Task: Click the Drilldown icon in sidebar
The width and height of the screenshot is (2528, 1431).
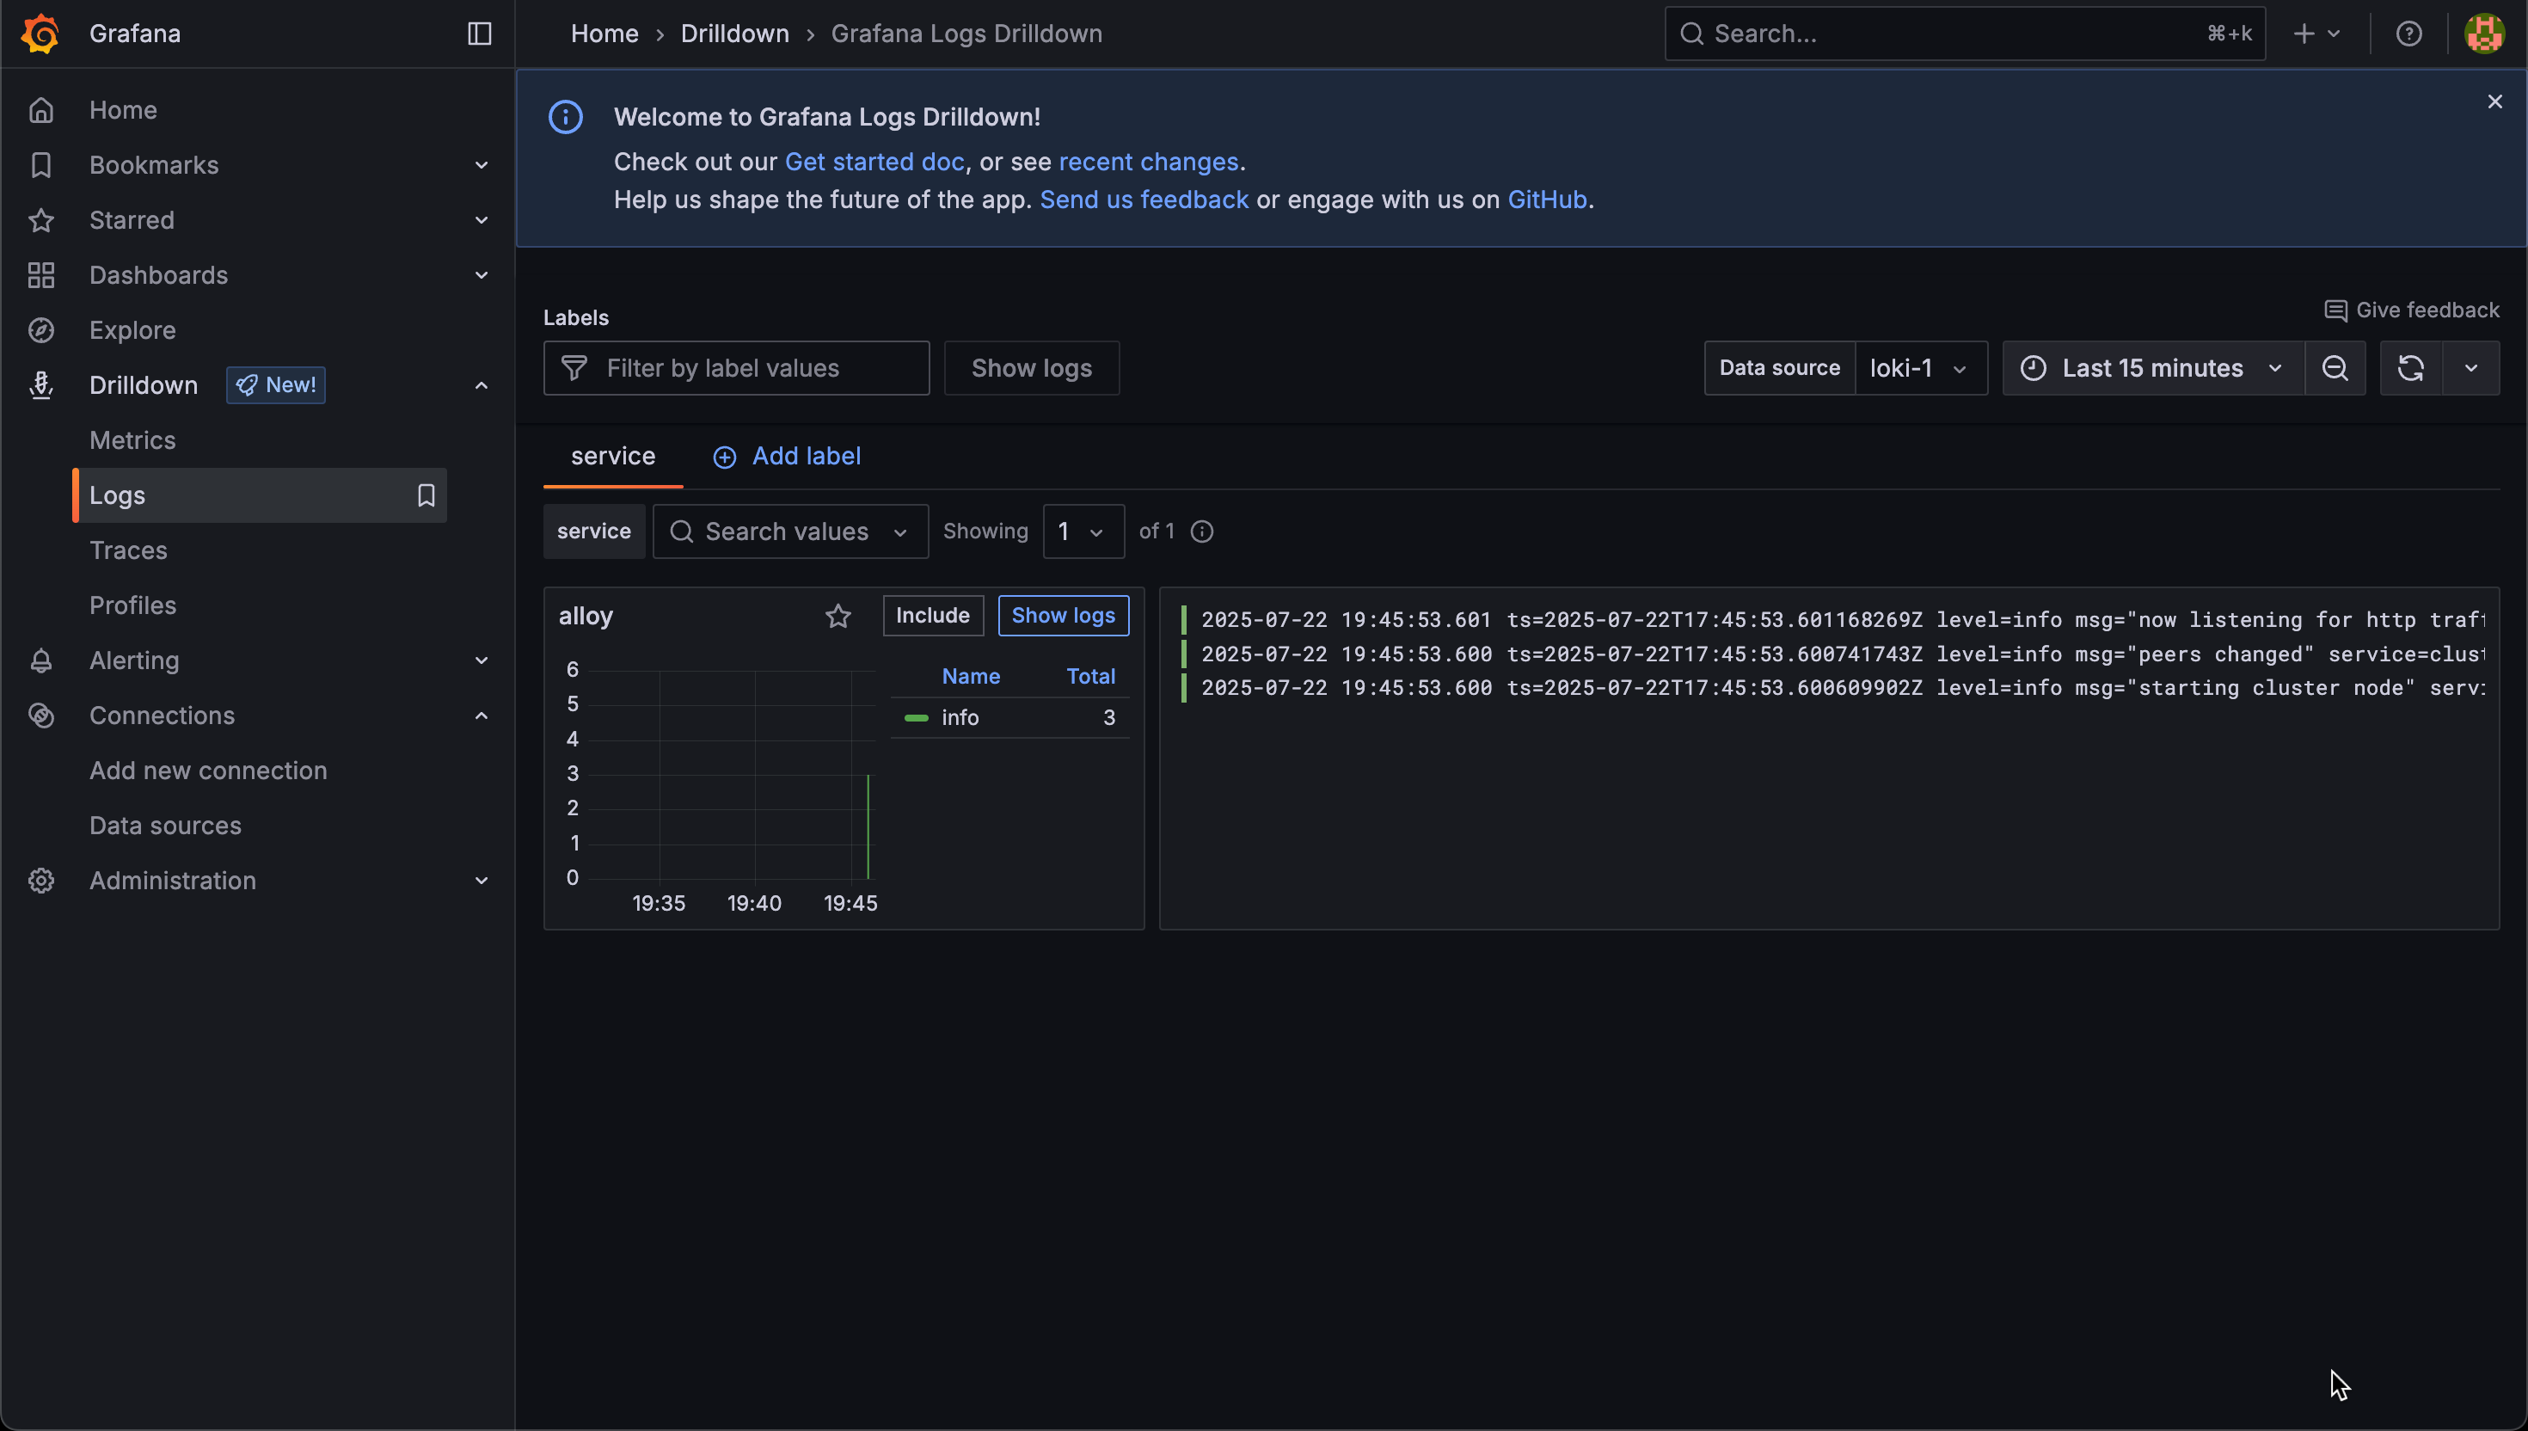Action: coord(41,385)
